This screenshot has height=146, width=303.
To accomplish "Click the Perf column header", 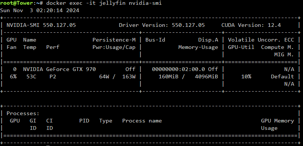I will click(53, 47).
